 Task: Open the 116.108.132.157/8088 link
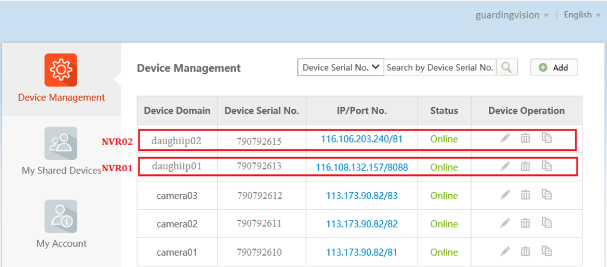coord(361,167)
